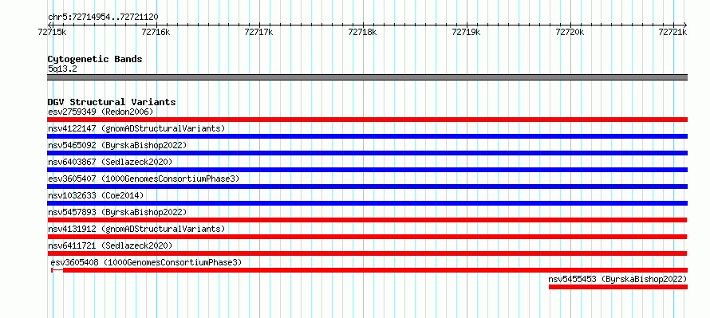Click the red bar under nsv5457893

pyautogui.click(x=367, y=220)
